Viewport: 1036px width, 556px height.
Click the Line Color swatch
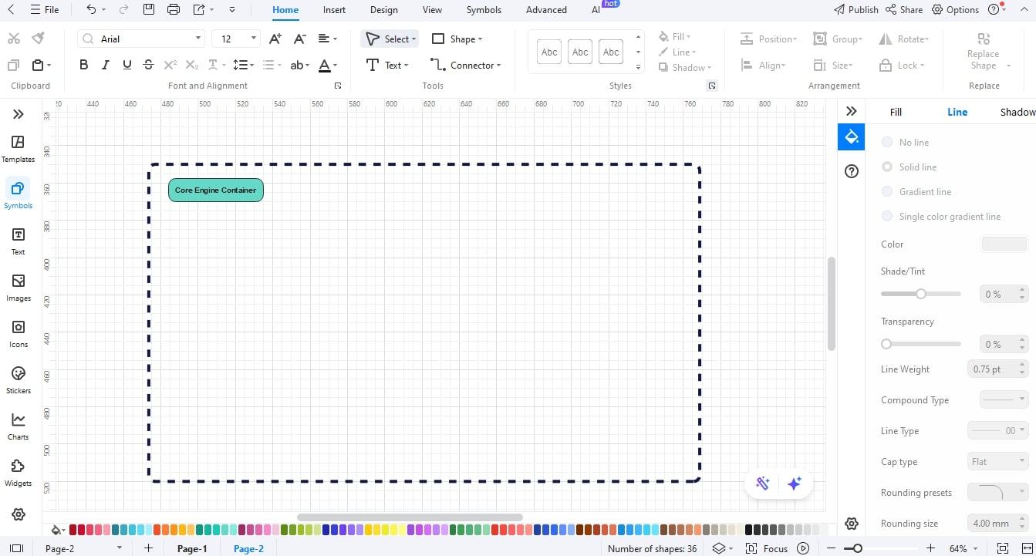click(x=1004, y=244)
